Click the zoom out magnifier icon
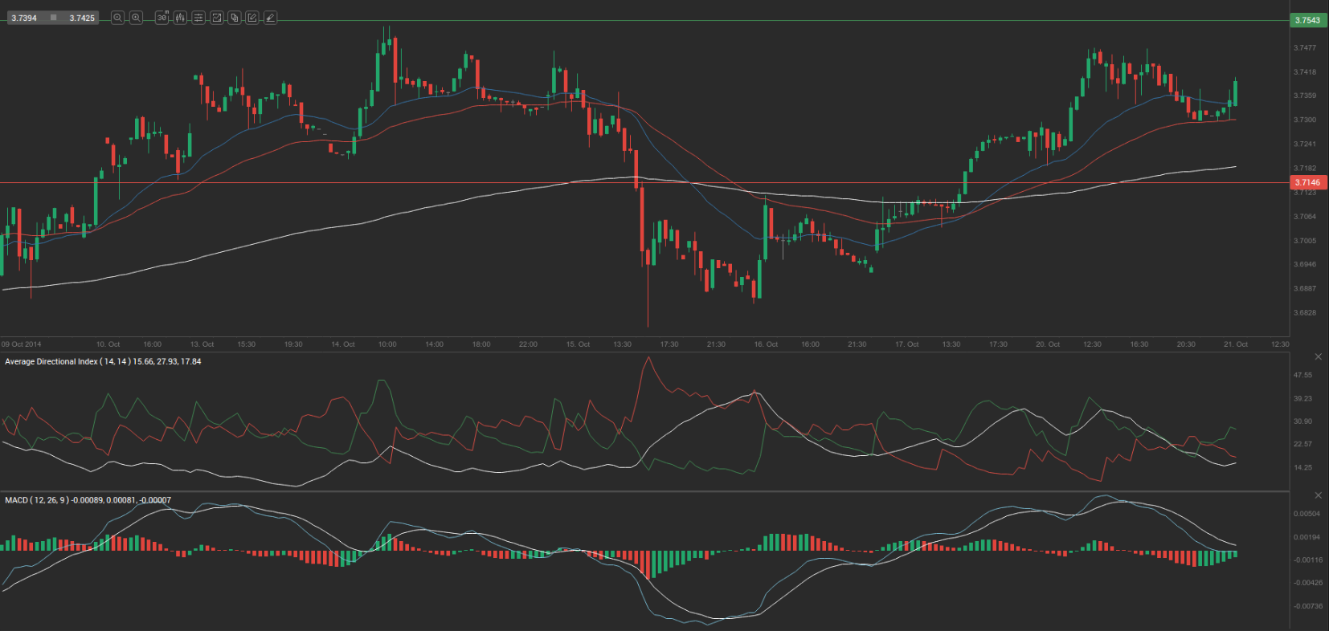This screenshot has height=631, width=1329. click(117, 18)
